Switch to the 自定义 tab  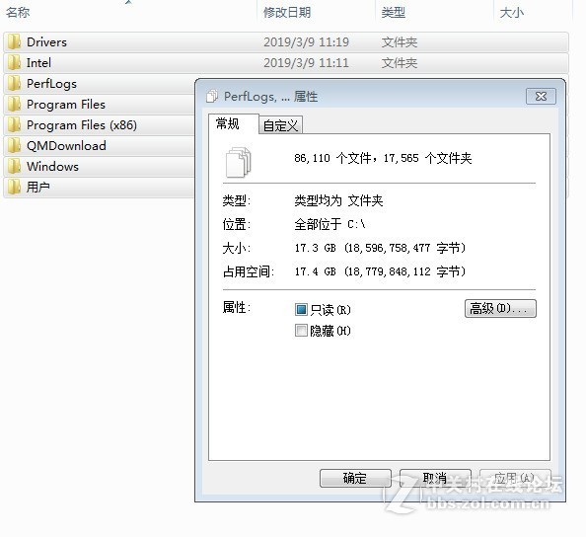coord(280,125)
